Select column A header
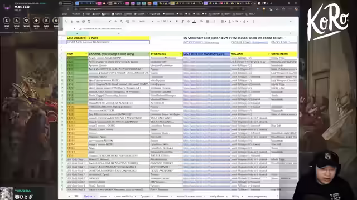Image resolution: width=357 pixels, height=200 pixels. pyautogui.click(x=77, y=33)
